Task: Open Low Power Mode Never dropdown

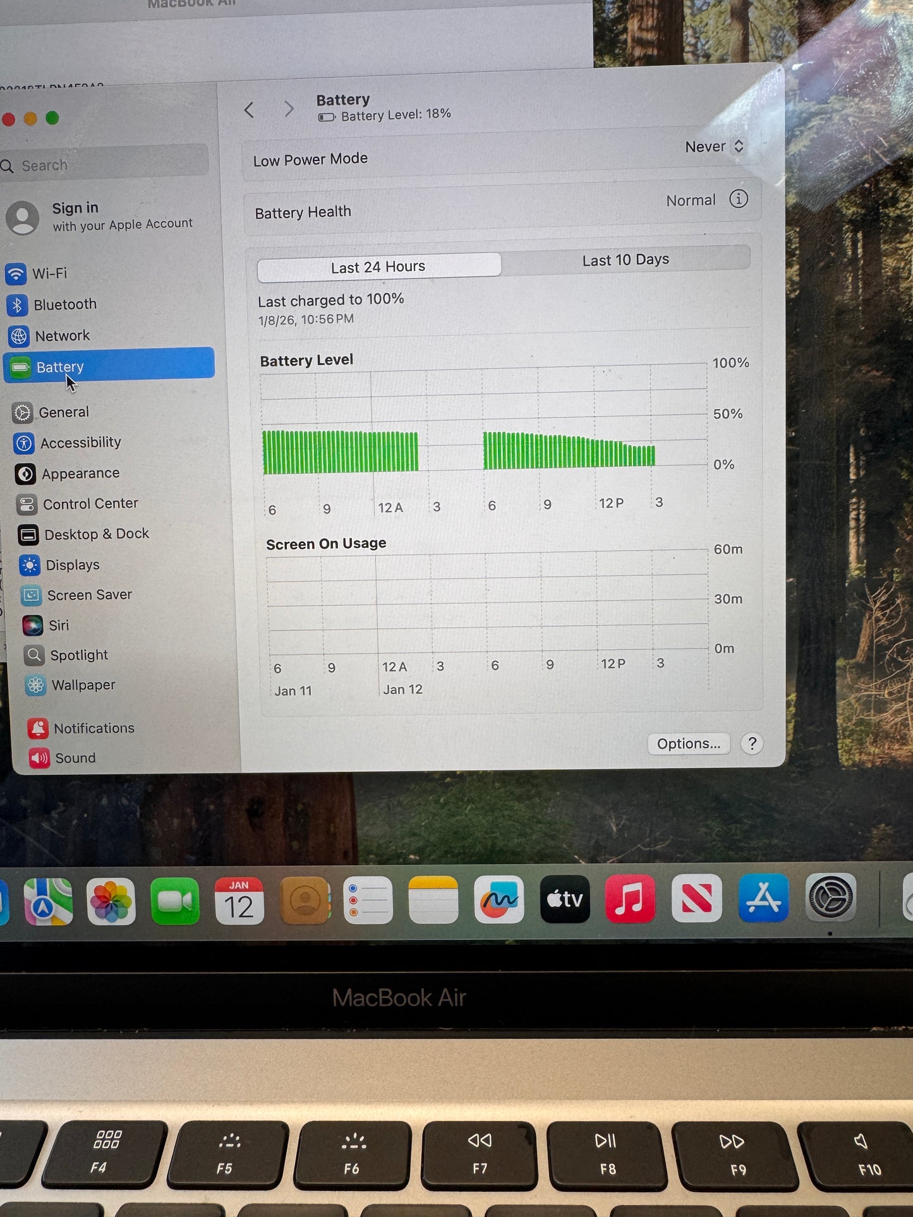Action: (715, 147)
